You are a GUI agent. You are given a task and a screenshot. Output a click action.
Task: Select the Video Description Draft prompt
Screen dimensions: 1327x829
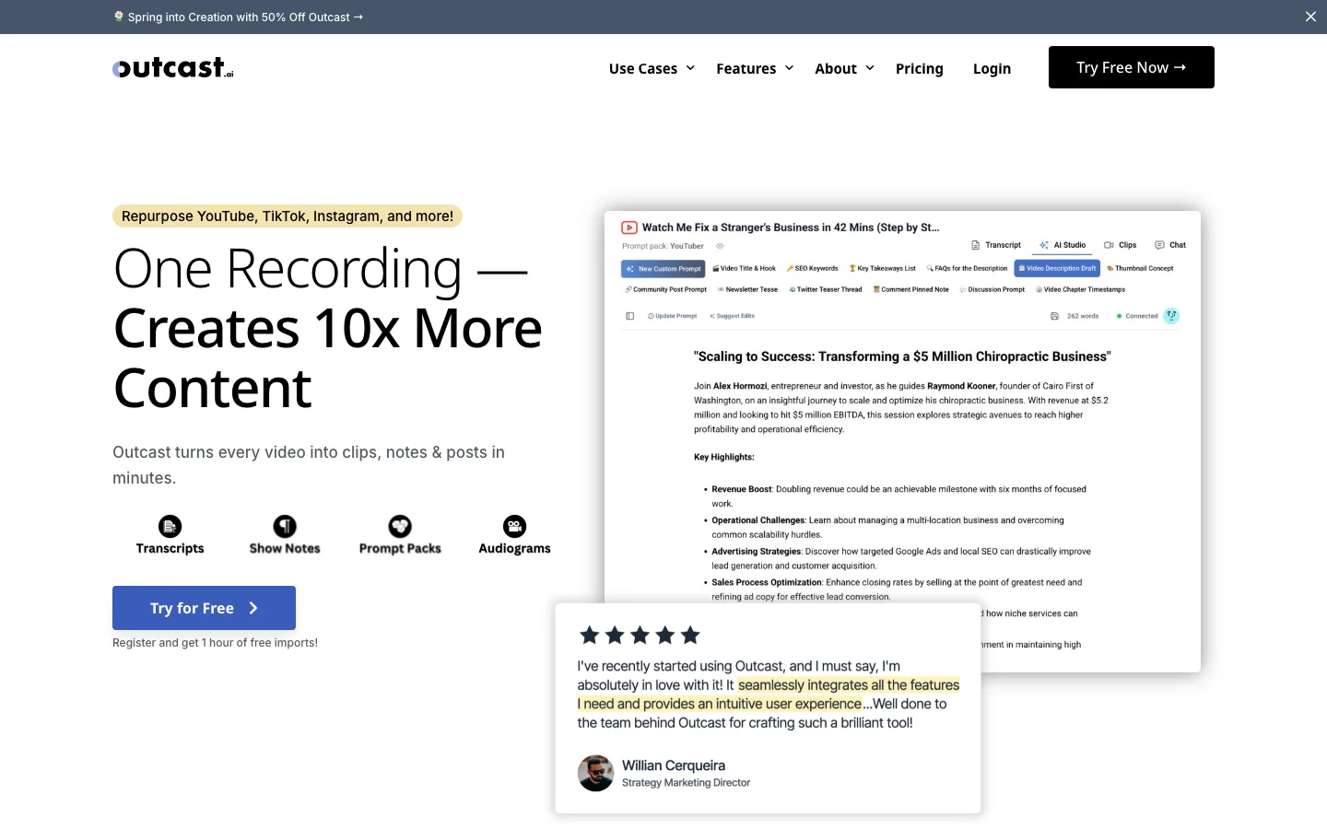pos(1057,269)
